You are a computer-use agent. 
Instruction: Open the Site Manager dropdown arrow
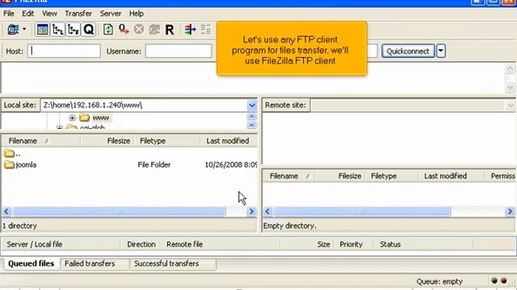24,29
